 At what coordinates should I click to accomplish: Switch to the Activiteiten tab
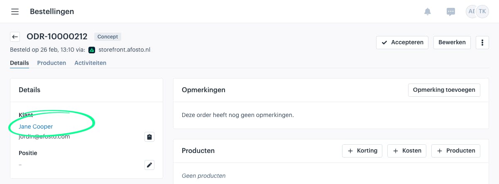pyautogui.click(x=90, y=63)
